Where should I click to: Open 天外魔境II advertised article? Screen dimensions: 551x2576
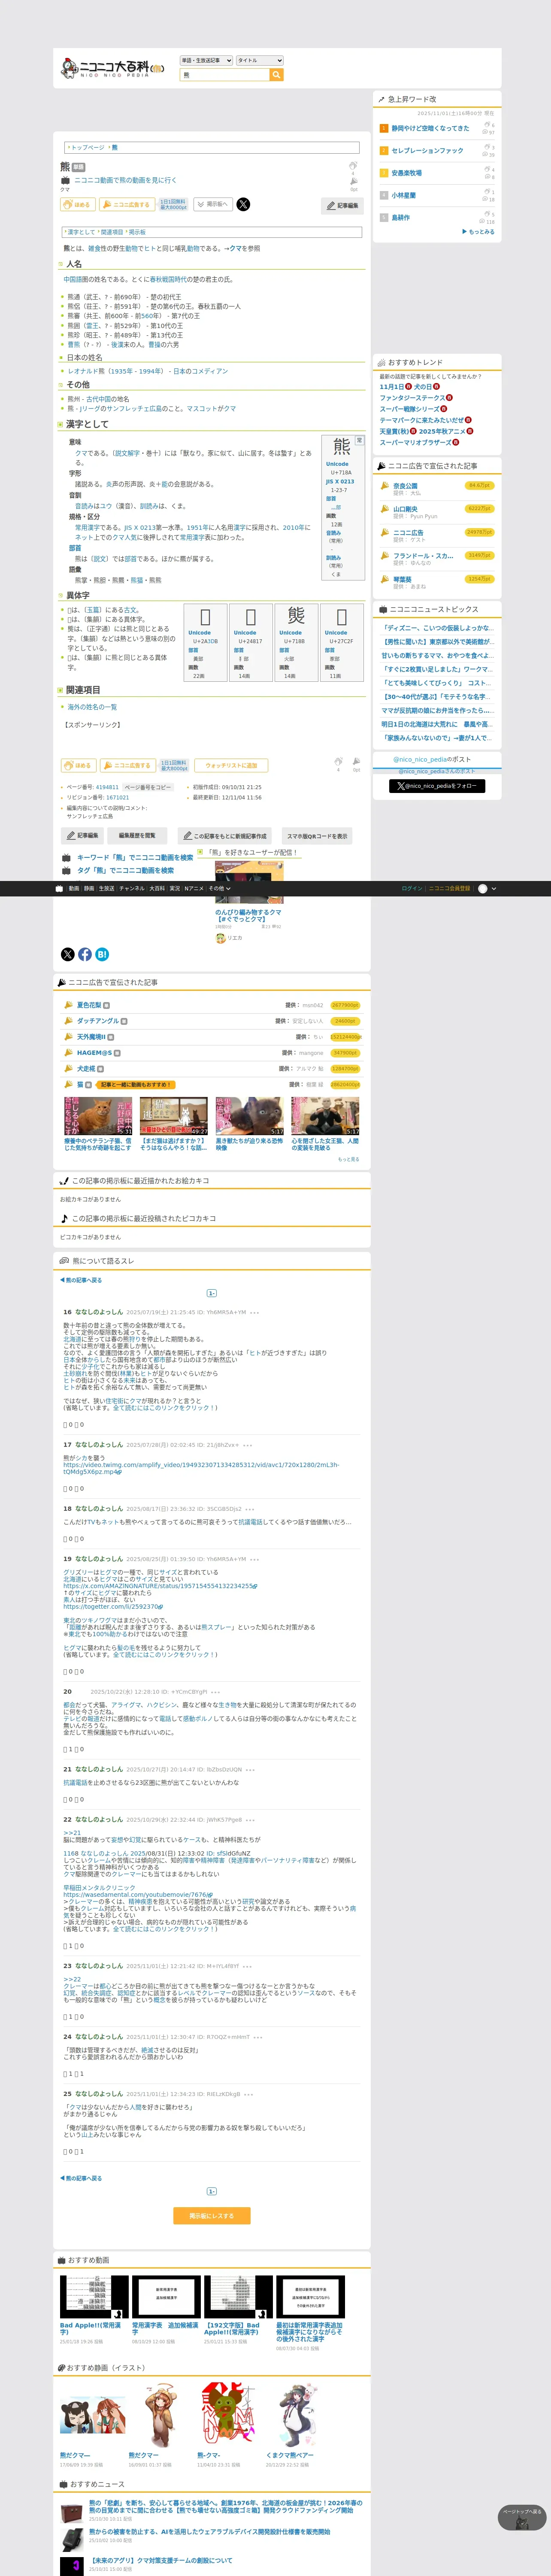91,1037
